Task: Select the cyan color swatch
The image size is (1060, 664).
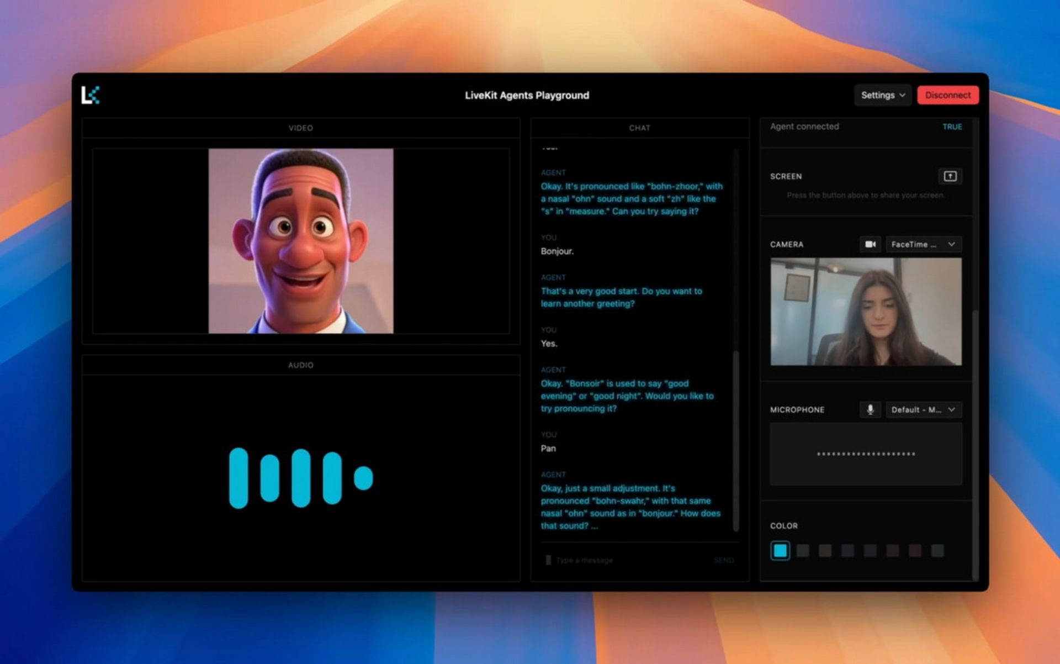Action: click(780, 550)
